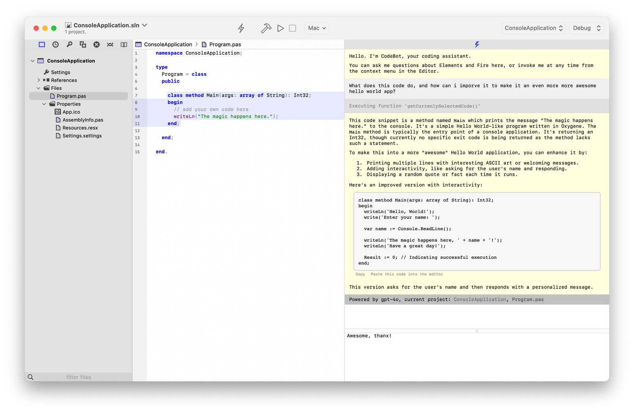The width and height of the screenshot is (634, 414).
Task: Click the stacked-squares sidebar navigator icon
Action: [83, 44]
